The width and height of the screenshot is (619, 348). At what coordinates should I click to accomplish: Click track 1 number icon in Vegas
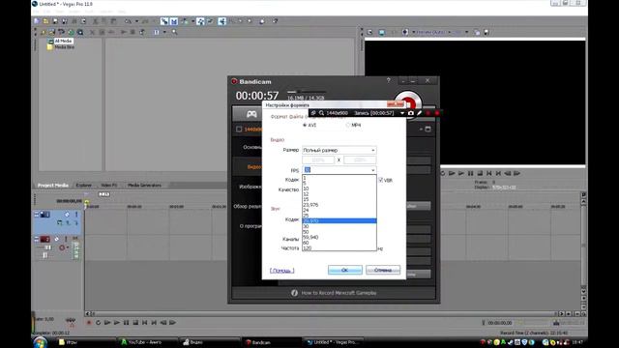(x=45, y=215)
